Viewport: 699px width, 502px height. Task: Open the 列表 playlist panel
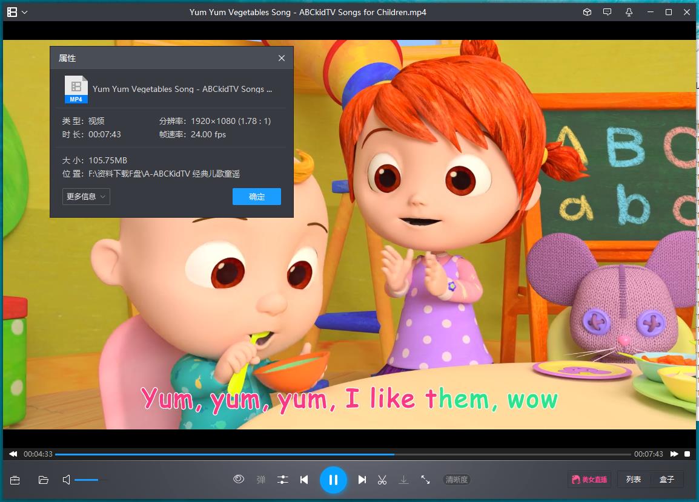coord(634,479)
